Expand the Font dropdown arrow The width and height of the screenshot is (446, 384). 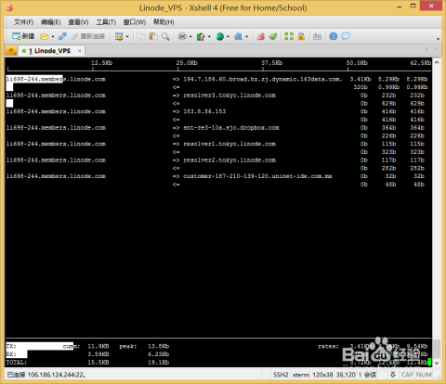pyautogui.click(x=247, y=37)
